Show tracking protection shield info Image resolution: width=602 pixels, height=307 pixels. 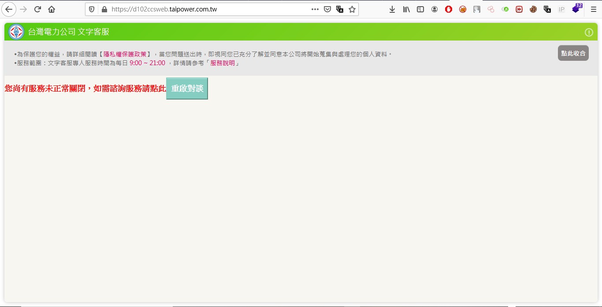click(x=92, y=9)
